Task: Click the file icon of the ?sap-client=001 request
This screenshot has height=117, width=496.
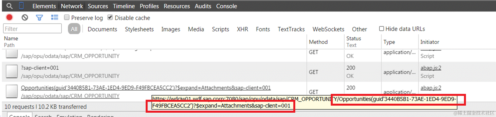Action: [12, 71]
